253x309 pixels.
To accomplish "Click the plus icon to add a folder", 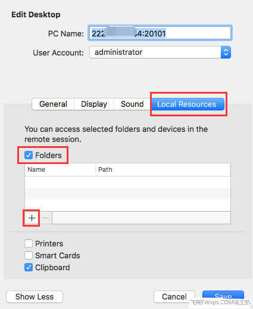I will (x=32, y=218).
